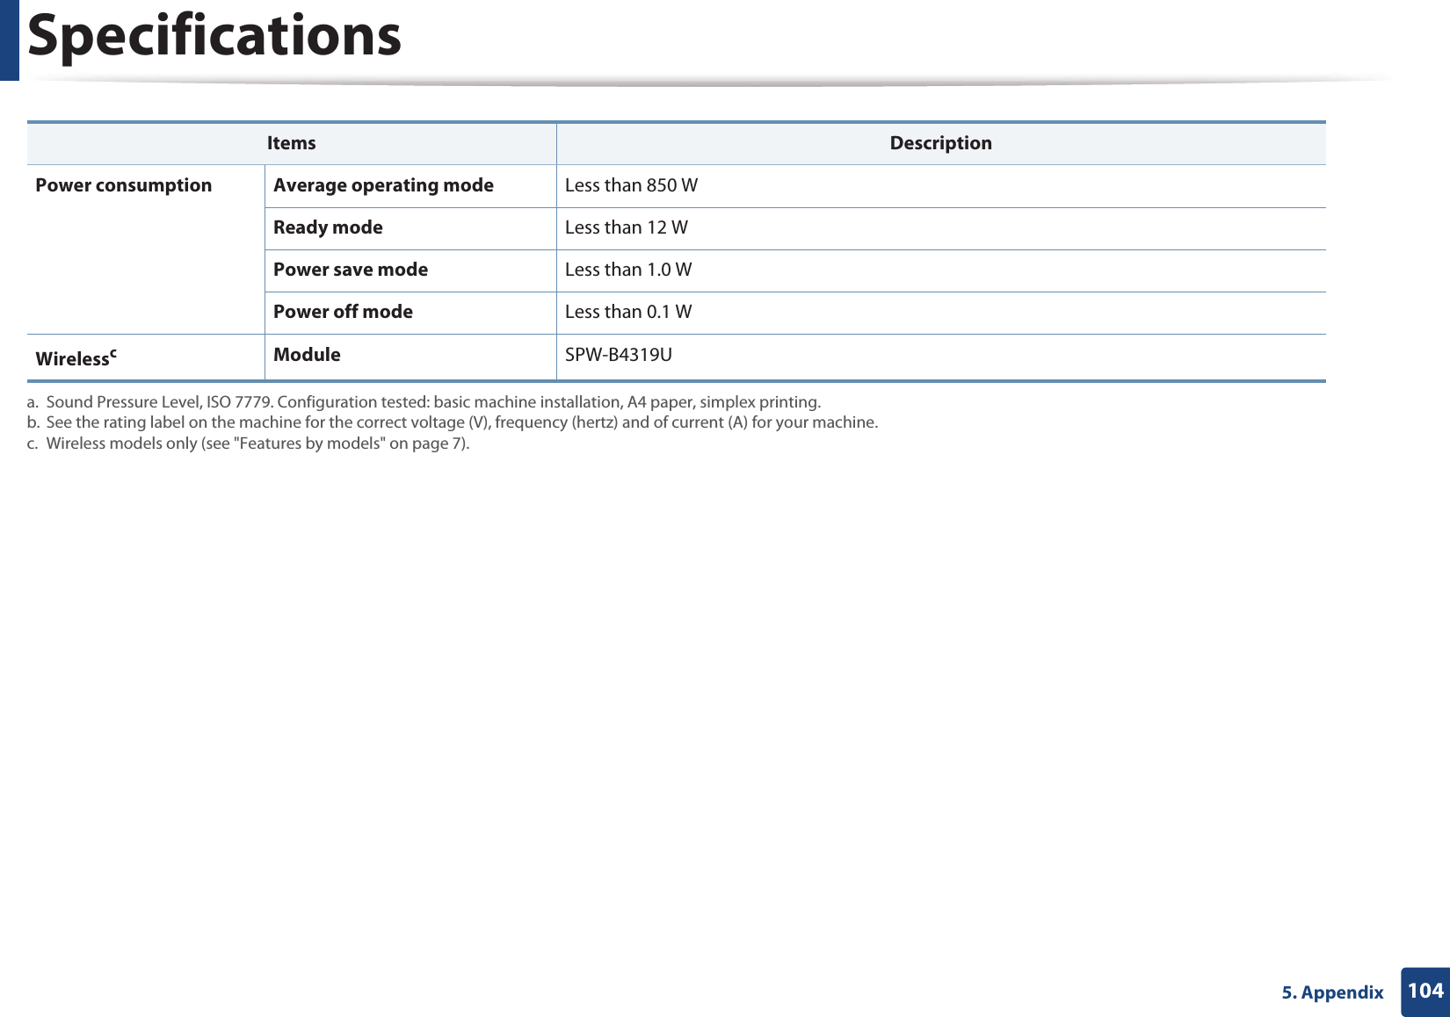
Task: Click the Specifications page title
Action: [x=214, y=37]
